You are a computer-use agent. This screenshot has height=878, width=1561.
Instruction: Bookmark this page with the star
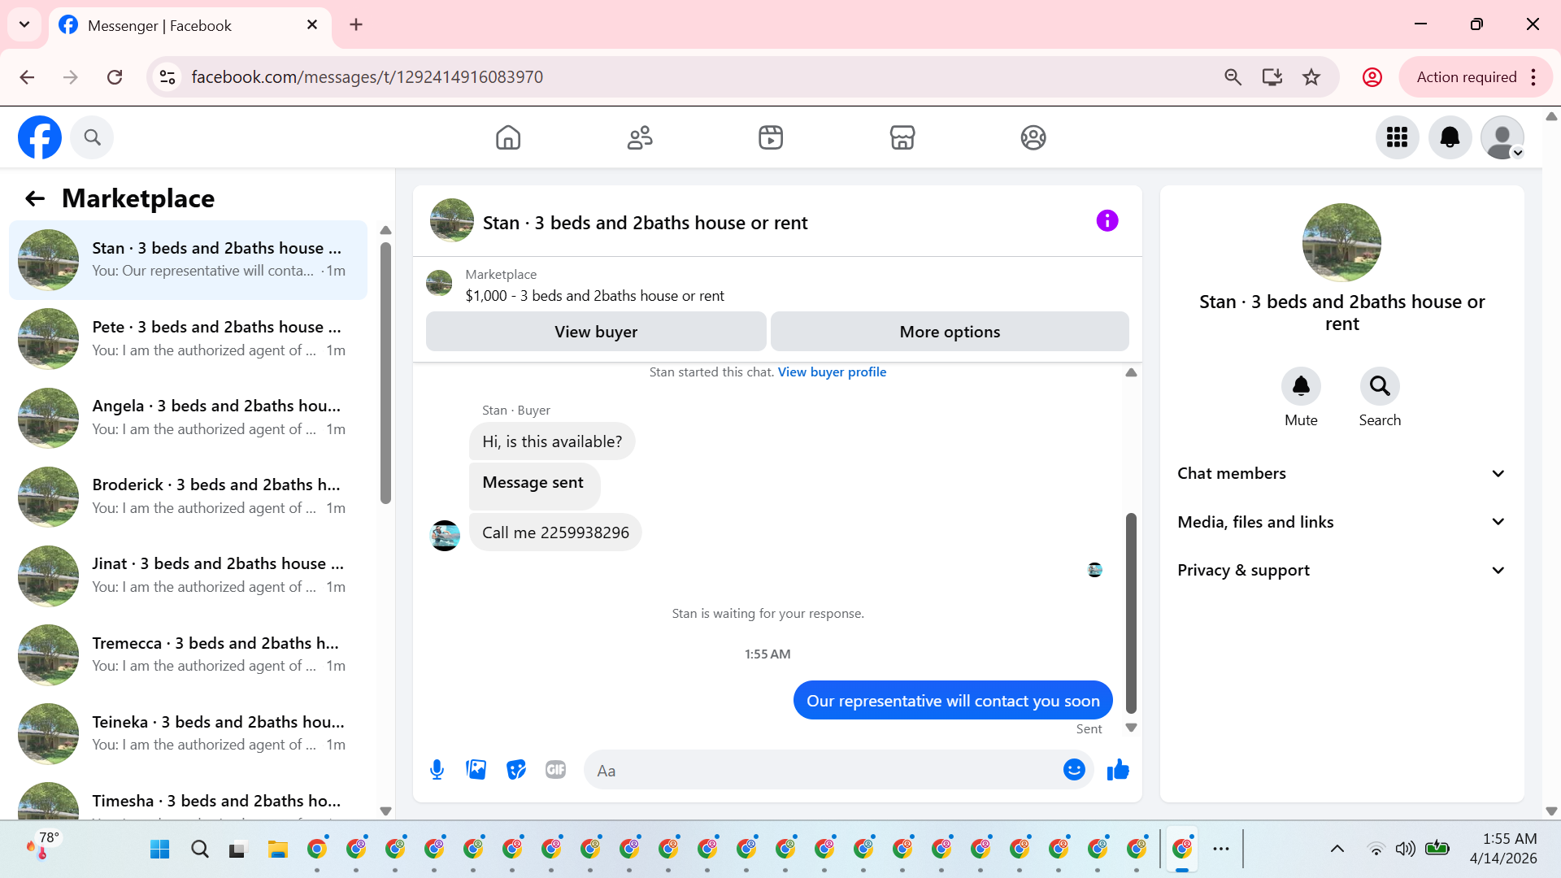(x=1311, y=77)
